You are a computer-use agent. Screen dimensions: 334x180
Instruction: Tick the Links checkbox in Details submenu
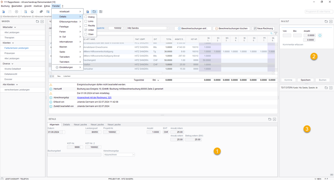pyautogui.click(x=86, y=21)
